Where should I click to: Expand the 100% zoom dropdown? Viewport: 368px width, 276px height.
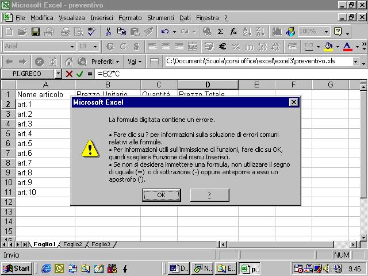coord(326,32)
